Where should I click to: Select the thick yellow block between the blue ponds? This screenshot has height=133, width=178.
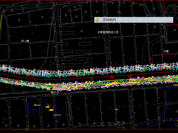pyautogui.click(x=51, y=110)
